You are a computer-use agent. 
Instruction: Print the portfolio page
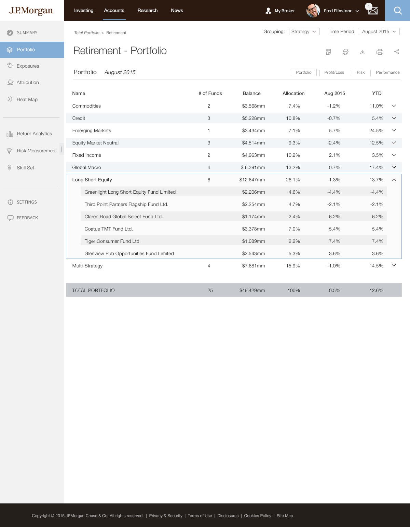[380, 52]
